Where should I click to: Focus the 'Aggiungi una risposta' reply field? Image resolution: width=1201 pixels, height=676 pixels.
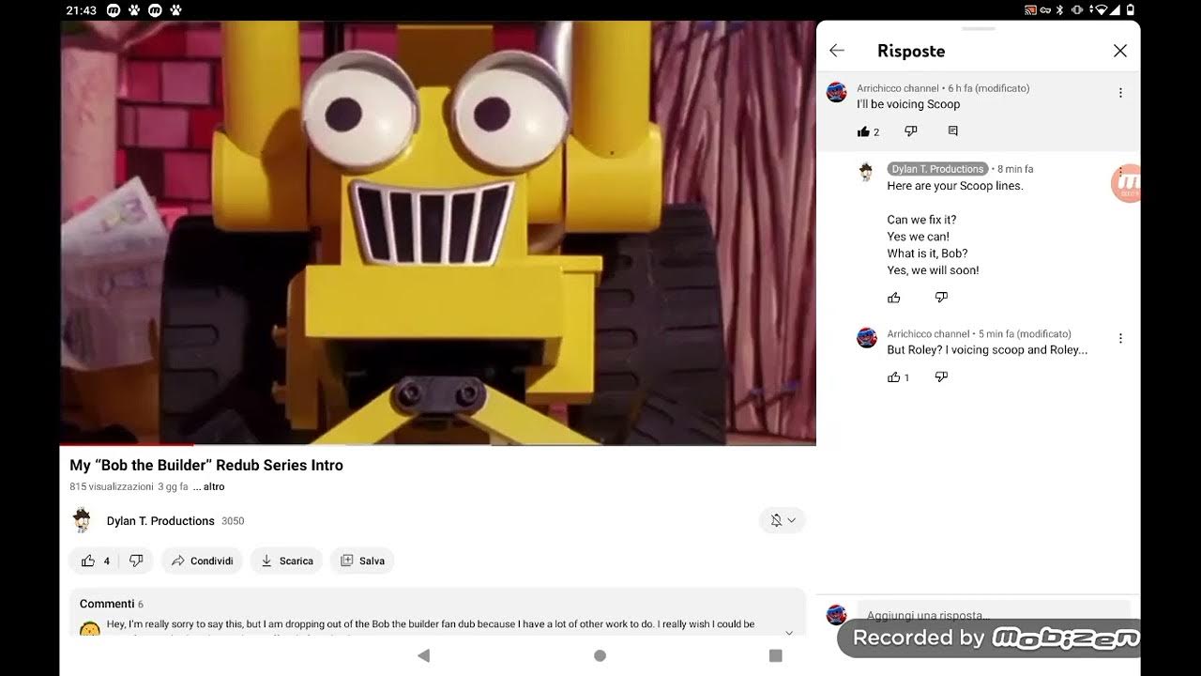[x=993, y=615]
